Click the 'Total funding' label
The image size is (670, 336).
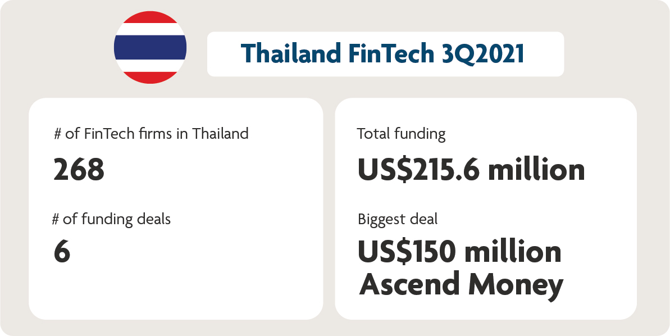pyautogui.click(x=401, y=134)
